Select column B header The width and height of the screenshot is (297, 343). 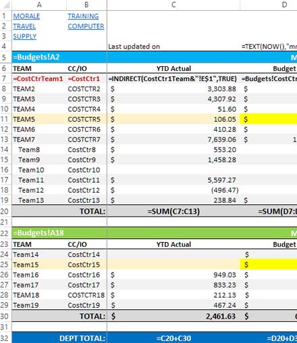coord(86,5)
